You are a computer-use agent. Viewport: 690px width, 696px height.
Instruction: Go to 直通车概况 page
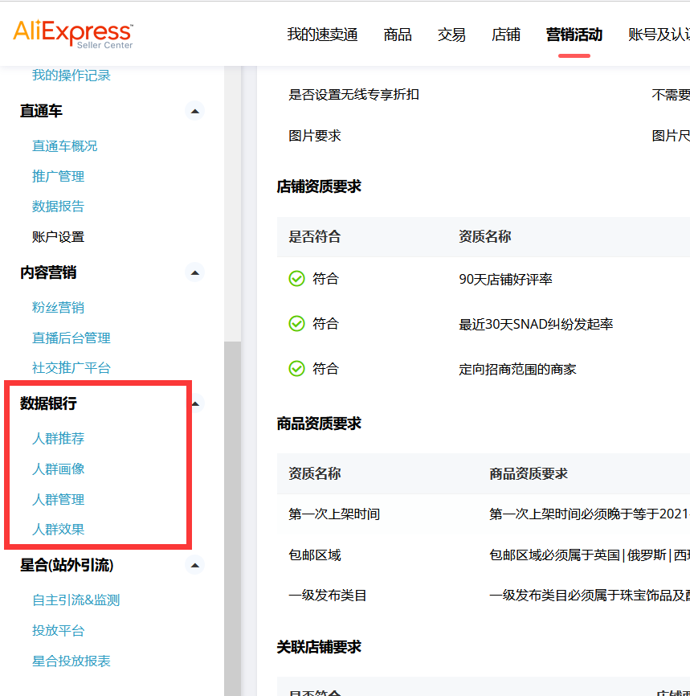(x=65, y=146)
